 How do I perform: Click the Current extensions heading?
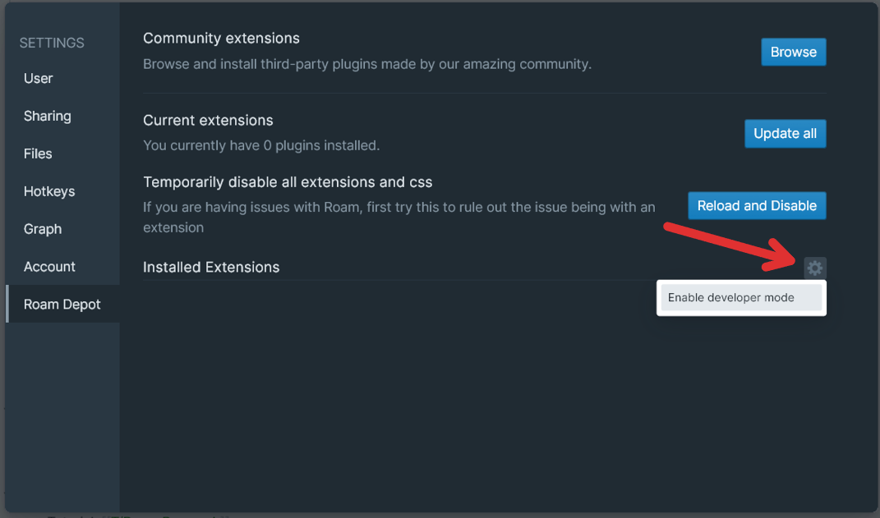(208, 121)
